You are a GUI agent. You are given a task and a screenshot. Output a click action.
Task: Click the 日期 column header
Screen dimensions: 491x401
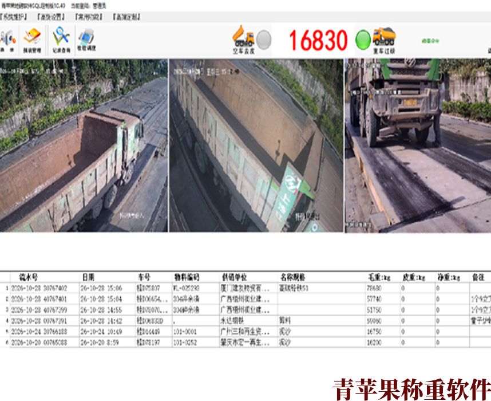point(88,277)
